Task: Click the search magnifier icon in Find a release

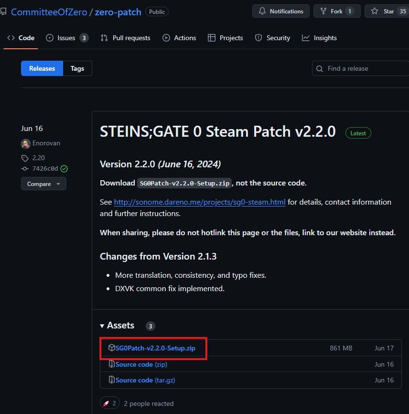Action: point(320,69)
